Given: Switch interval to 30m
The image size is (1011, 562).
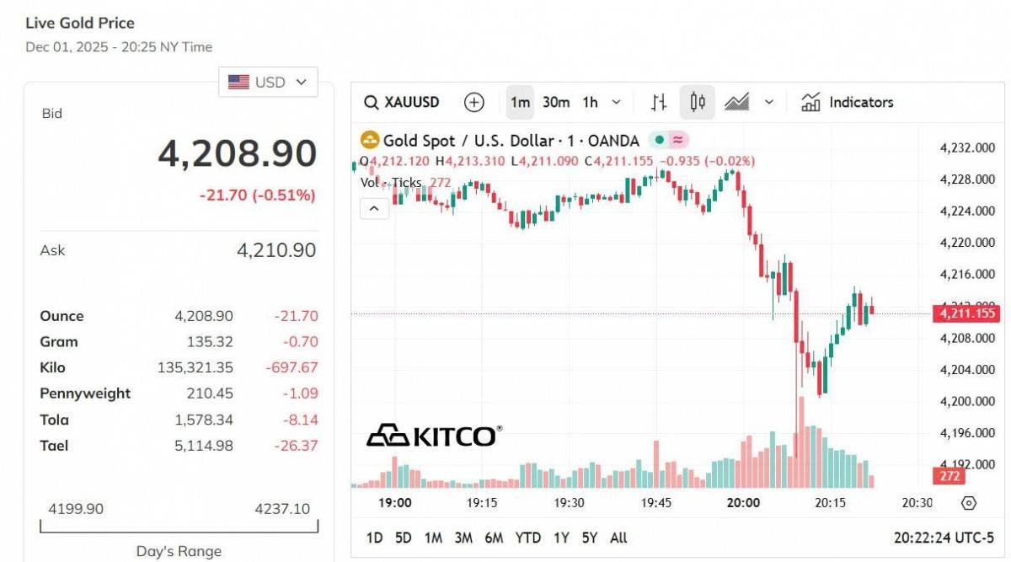Looking at the screenshot, I should click(x=556, y=103).
